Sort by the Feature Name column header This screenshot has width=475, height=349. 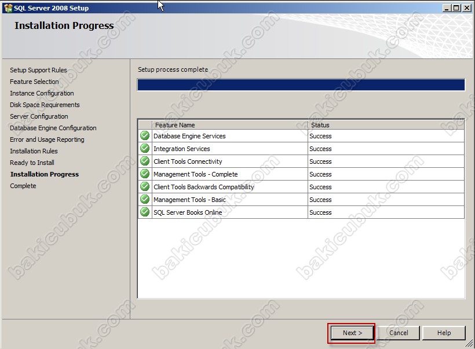tap(229, 124)
